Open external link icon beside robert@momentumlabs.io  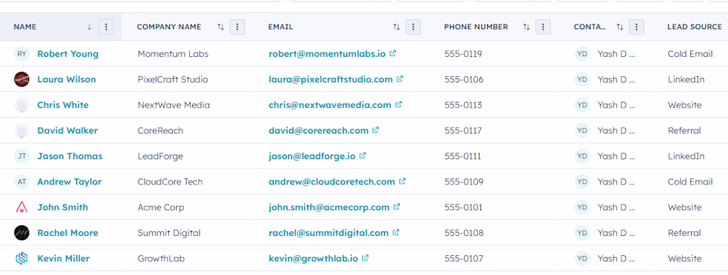click(392, 54)
